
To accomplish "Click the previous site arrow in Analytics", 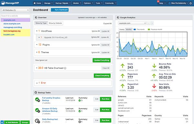I will click(149, 23).
